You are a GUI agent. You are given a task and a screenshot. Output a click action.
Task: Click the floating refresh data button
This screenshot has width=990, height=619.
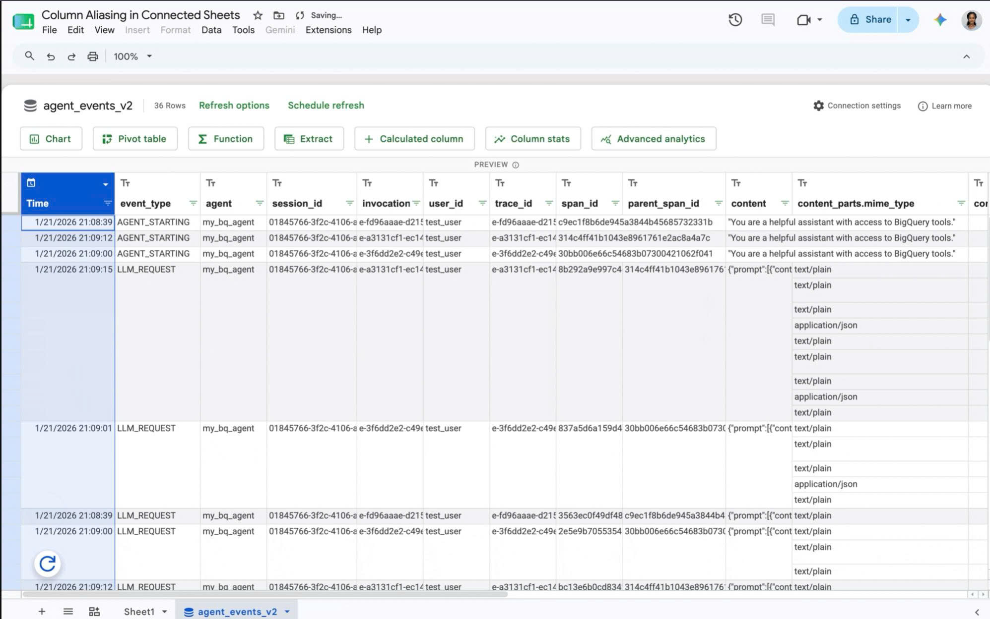point(48,563)
